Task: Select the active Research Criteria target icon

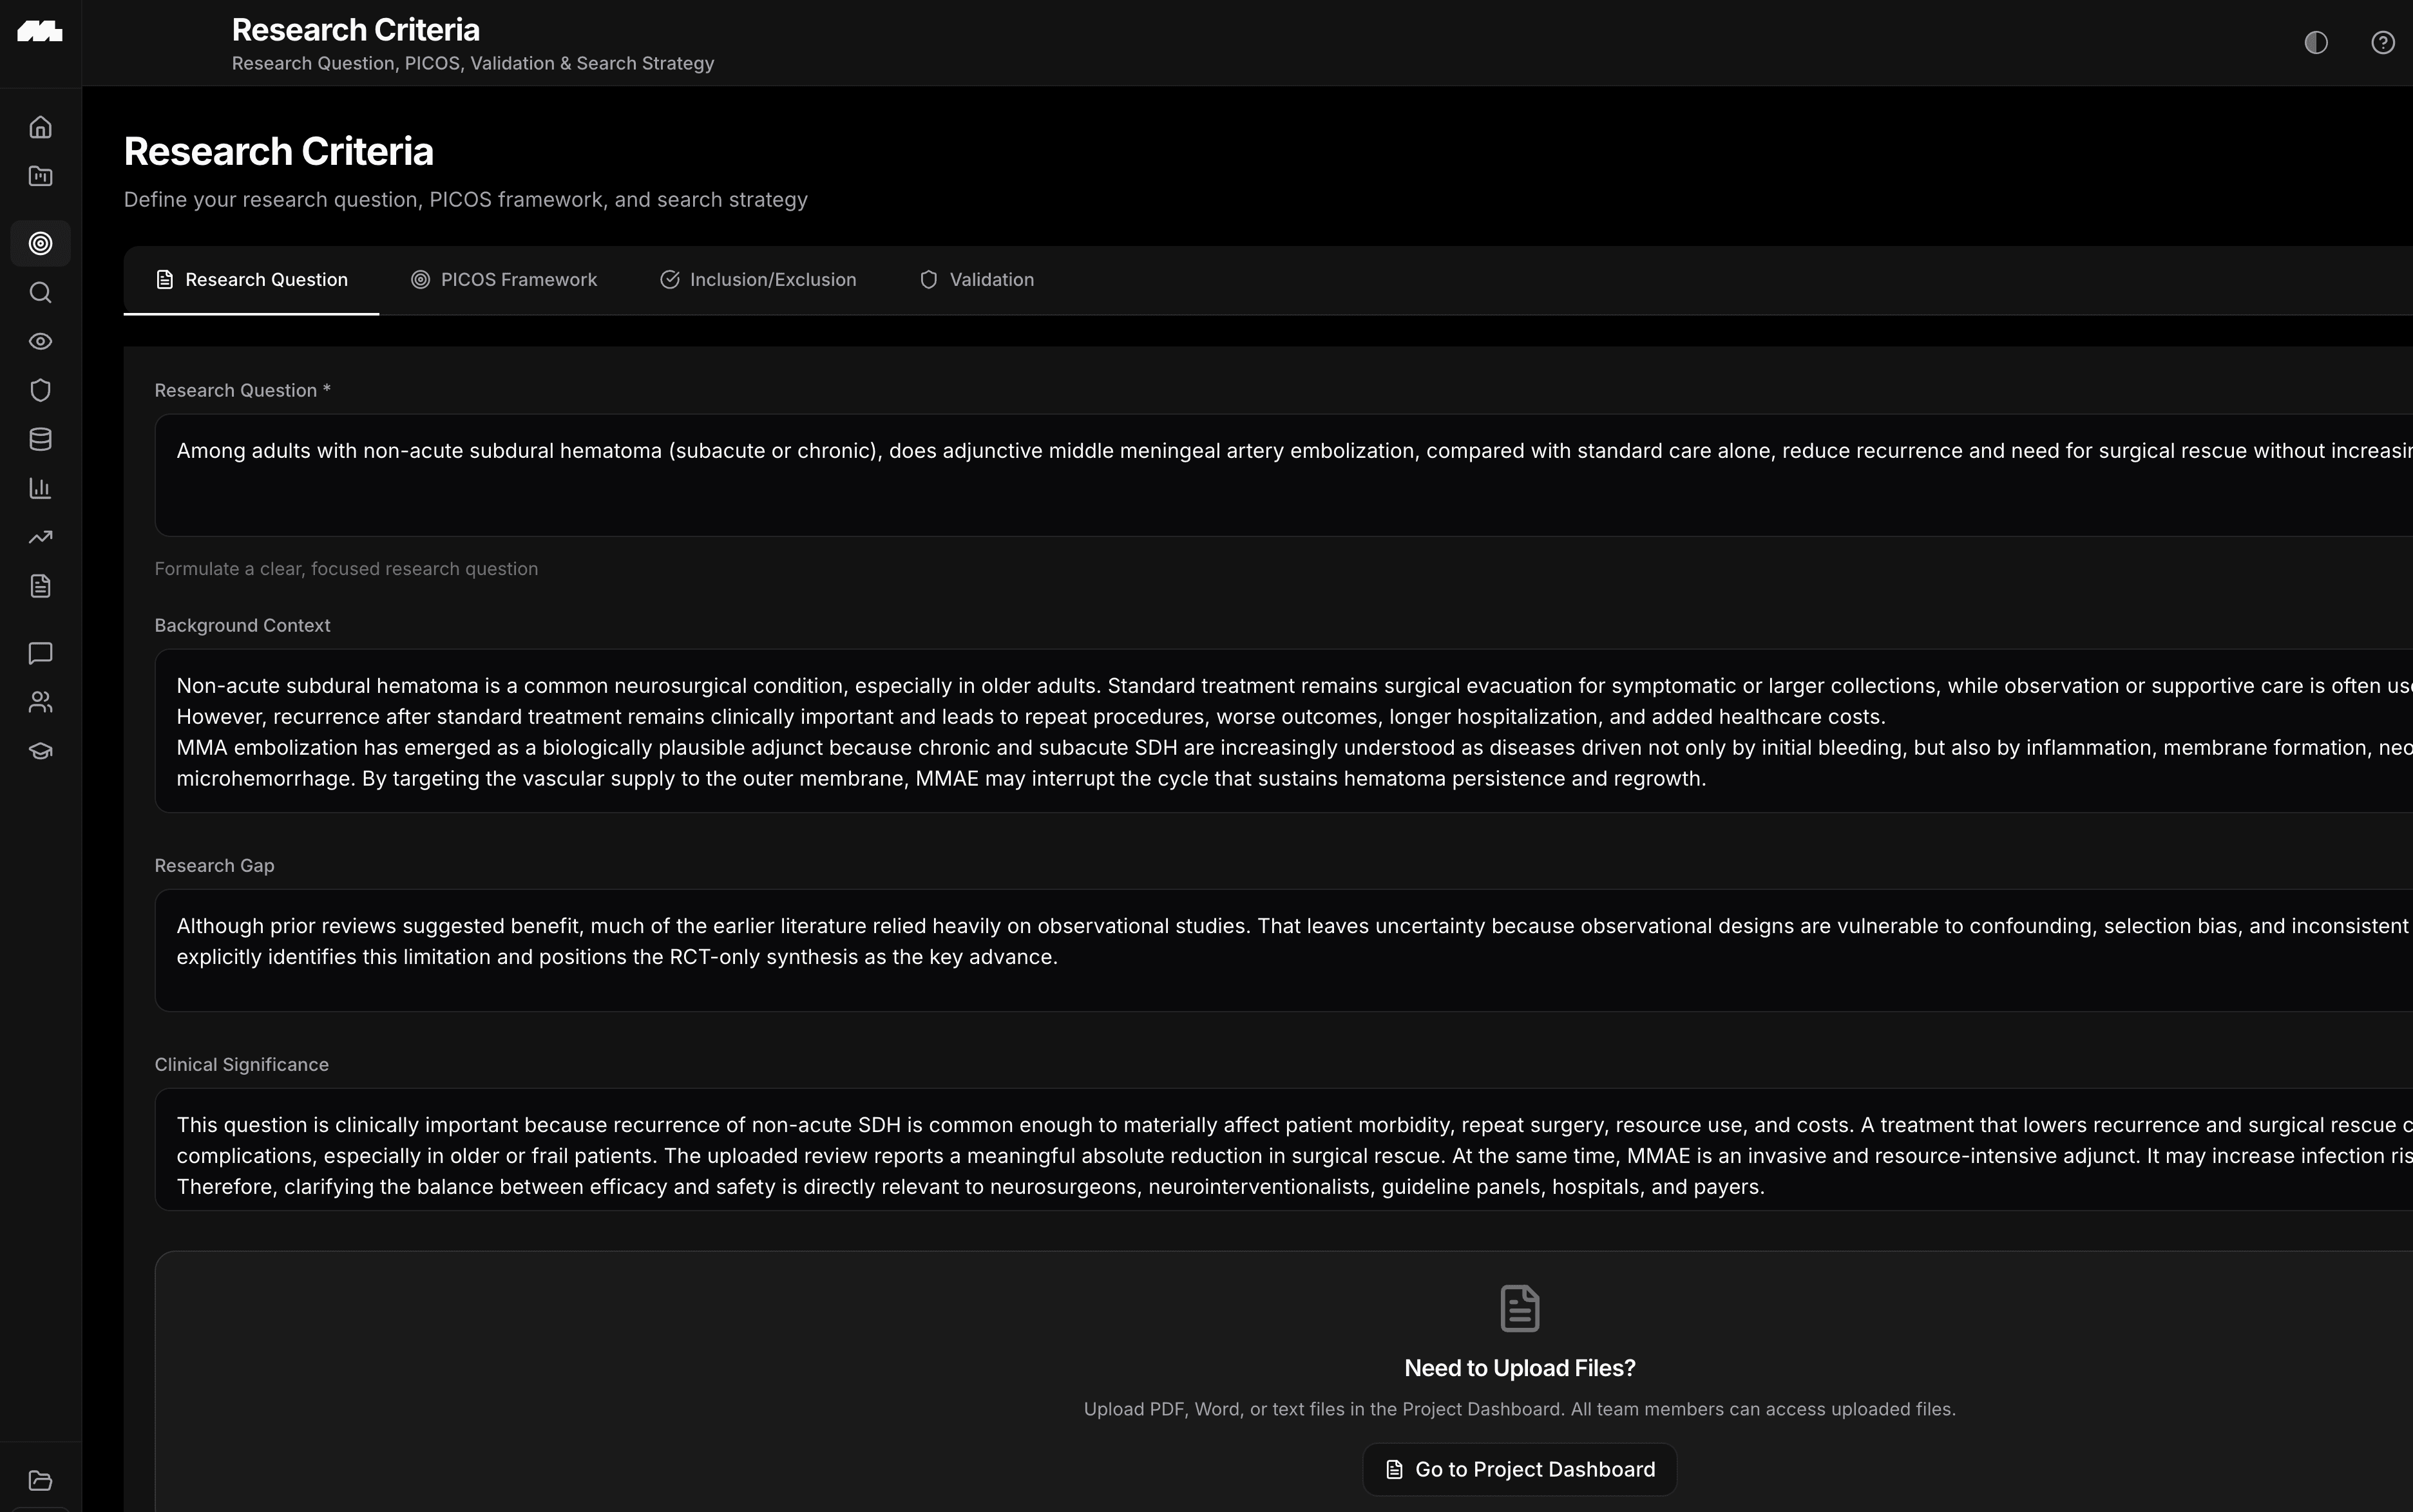Action: tap(40, 243)
